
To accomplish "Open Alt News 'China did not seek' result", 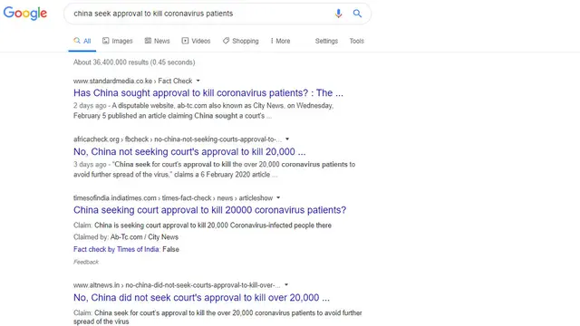I will click(x=201, y=298).
